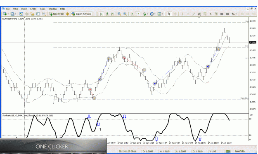
Task: Open the Terminal panel
Action: [x=38, y=14]
